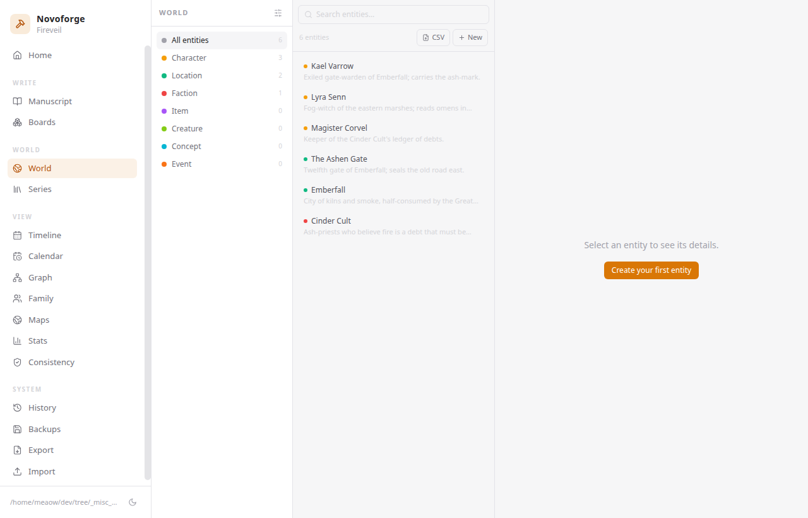Open the World panel filter settings
The image size is (808, 518).
pyautogui.click(x=278, y=13)
